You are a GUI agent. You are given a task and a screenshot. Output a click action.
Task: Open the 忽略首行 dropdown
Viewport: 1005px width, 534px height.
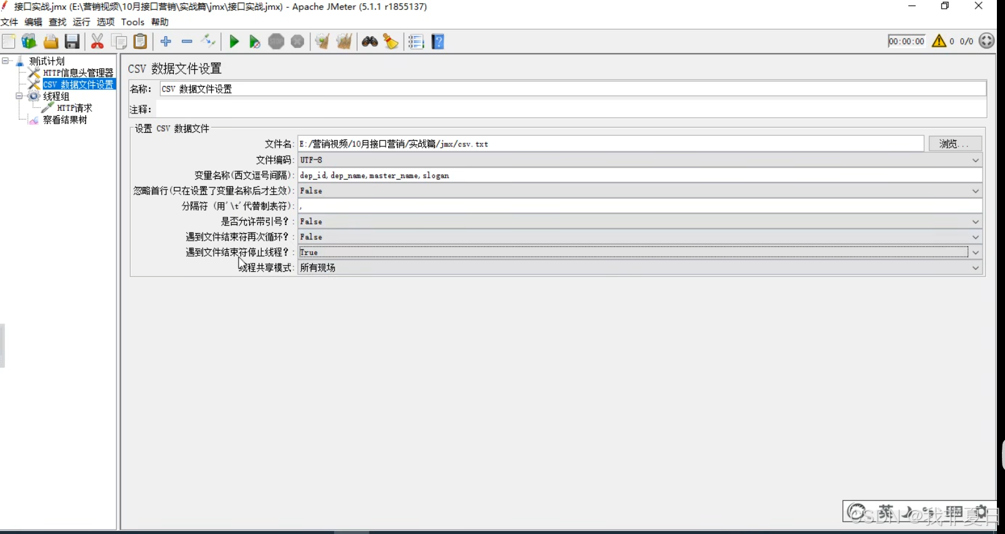(640, 191)
